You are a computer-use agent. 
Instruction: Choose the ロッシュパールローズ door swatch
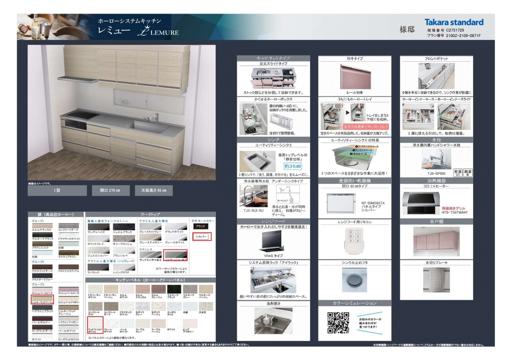click(68, 289)
